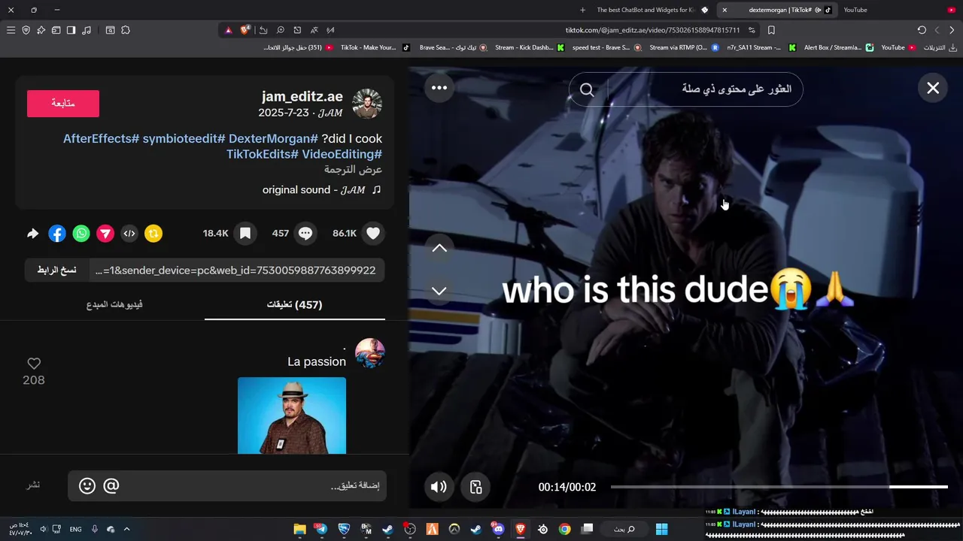This screenshot has width=963, height=541.
Task: Open the emoji picker in comment box
Action: click(x=87, y=486)
